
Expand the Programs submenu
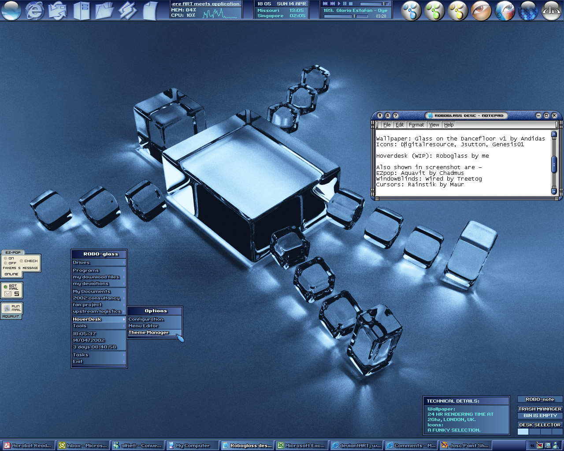pyautogui.click(x=99, y=270)
